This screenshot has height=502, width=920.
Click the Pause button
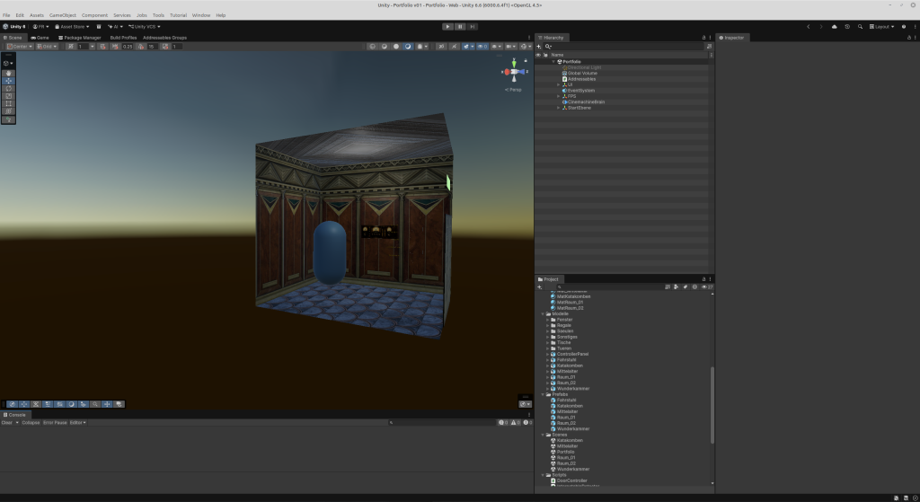460,26
